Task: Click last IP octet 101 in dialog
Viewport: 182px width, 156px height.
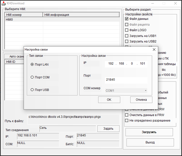Action: (x=142, y=63)
